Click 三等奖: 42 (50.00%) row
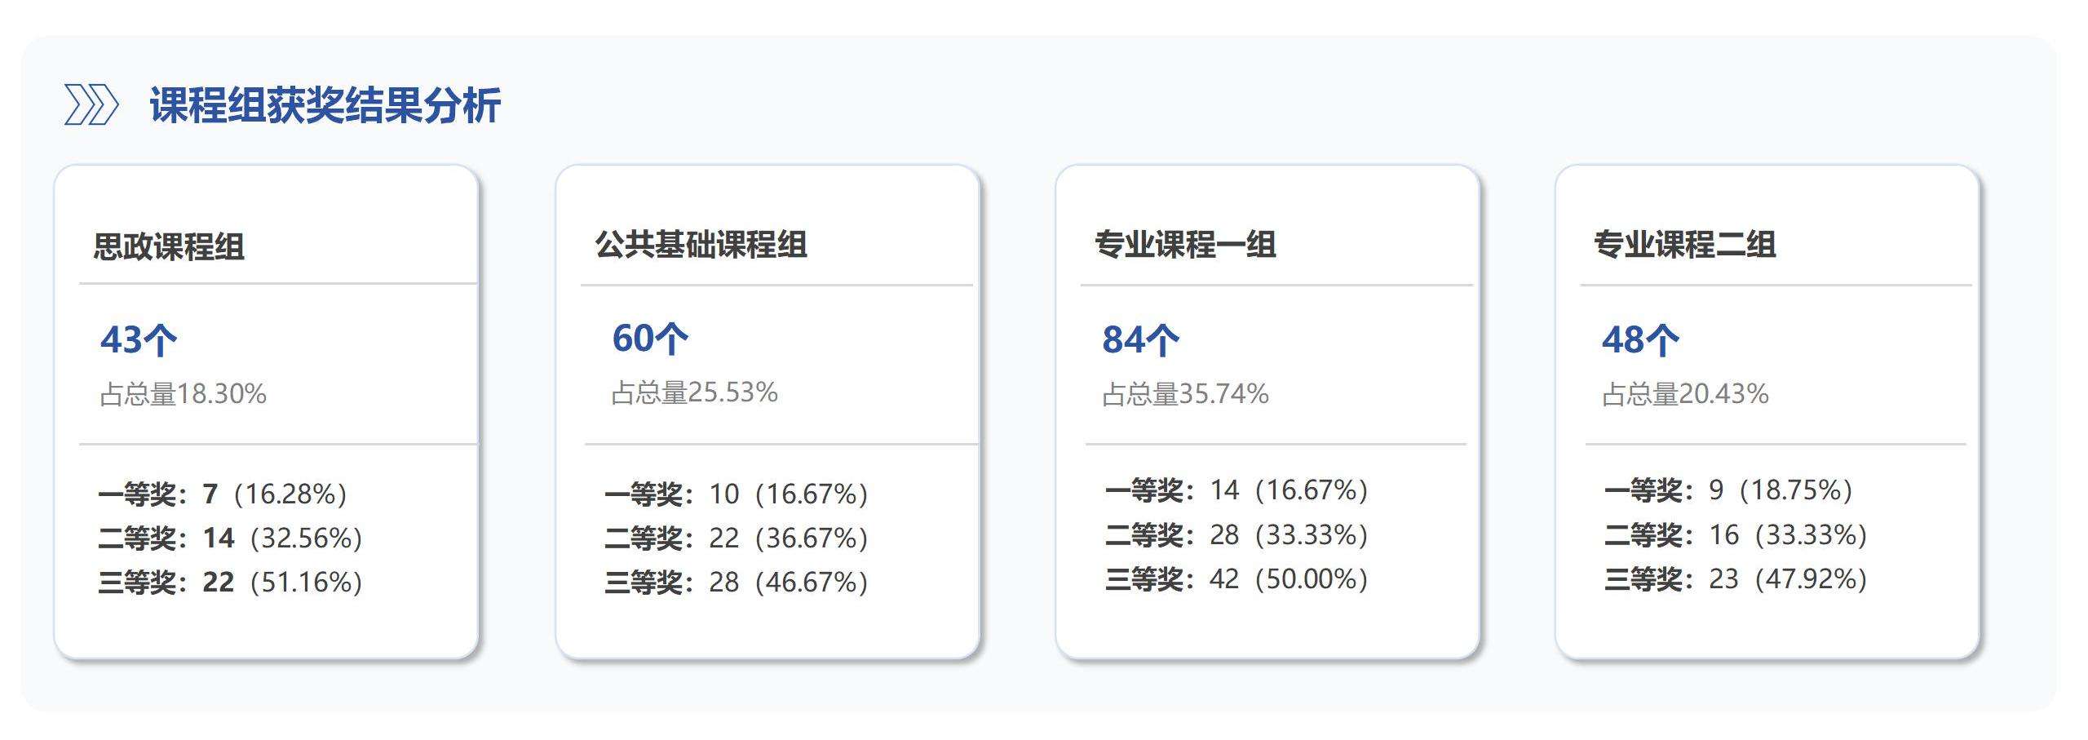The height and width of the screenshot is (740, 2088). 1236,578
